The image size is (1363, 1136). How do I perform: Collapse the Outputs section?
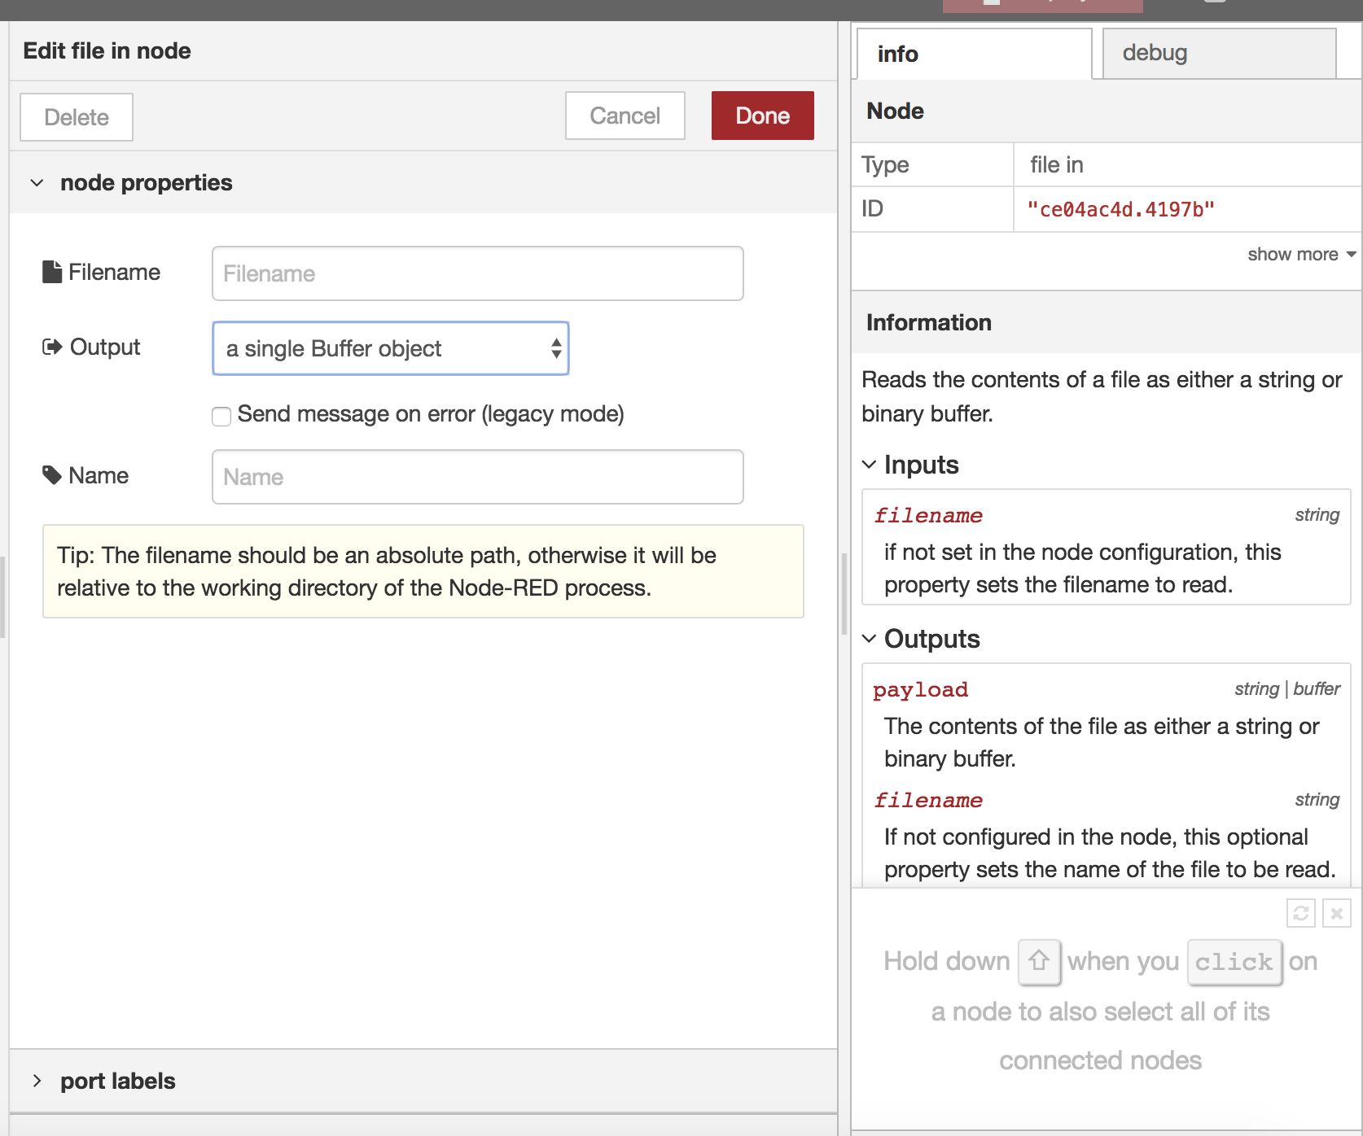[870, 639]
